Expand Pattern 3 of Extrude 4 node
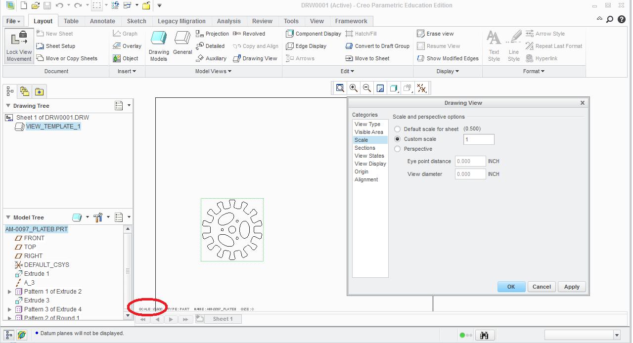This screenshot has width=633, height=343. tap(9, 309)
